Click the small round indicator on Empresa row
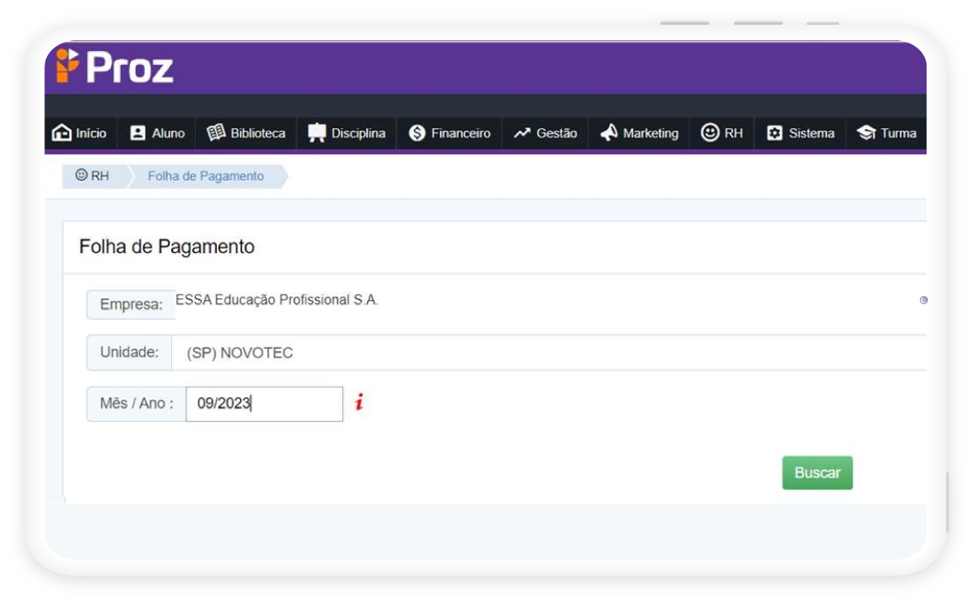The image size is (975, 605). [x=923, y=300]
